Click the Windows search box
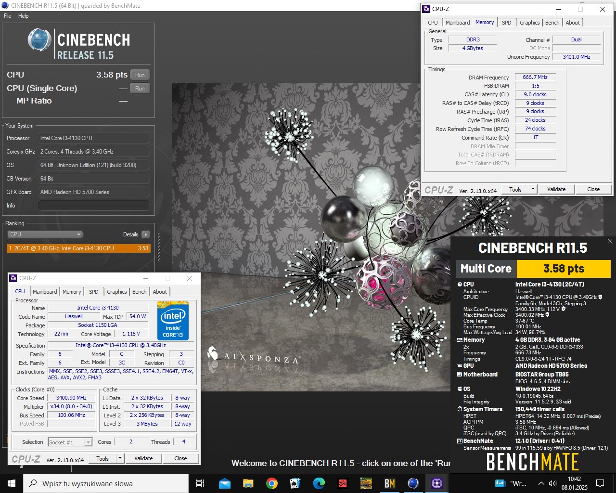Image resolution: width=616 pixels, height=493 pixels. click(106, 483)
